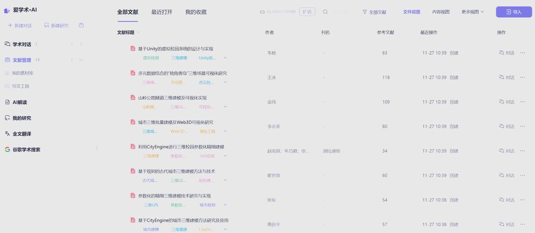Click into the search input field
Viewport: 535px width, 233px height.
click(x=340, y=12)
